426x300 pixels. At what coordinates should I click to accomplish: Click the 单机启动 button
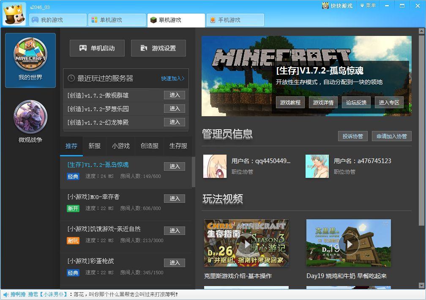pyautogui.click(x=97, y=48)
